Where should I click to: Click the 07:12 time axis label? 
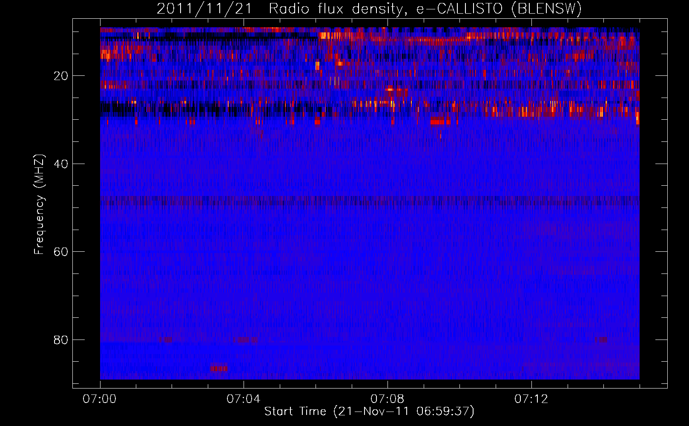(x=531, y=399)
